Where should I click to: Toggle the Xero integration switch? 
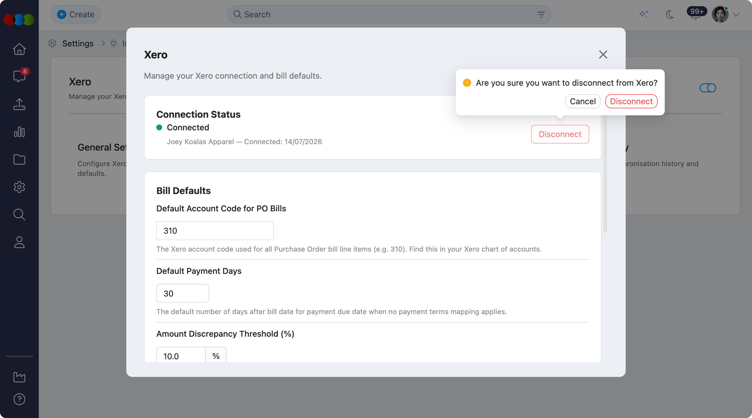tap(708, 88)
